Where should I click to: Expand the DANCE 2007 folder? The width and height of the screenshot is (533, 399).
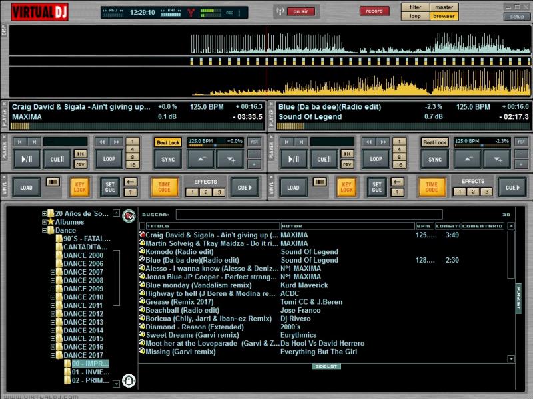pos(53,272)
